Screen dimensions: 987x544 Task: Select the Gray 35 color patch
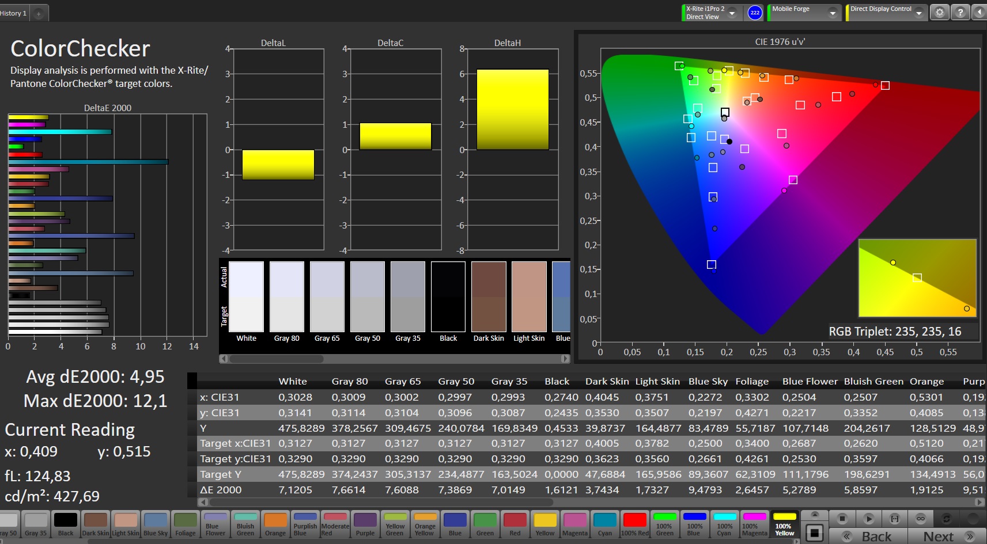pyautogui.click(x=36, y=524)
